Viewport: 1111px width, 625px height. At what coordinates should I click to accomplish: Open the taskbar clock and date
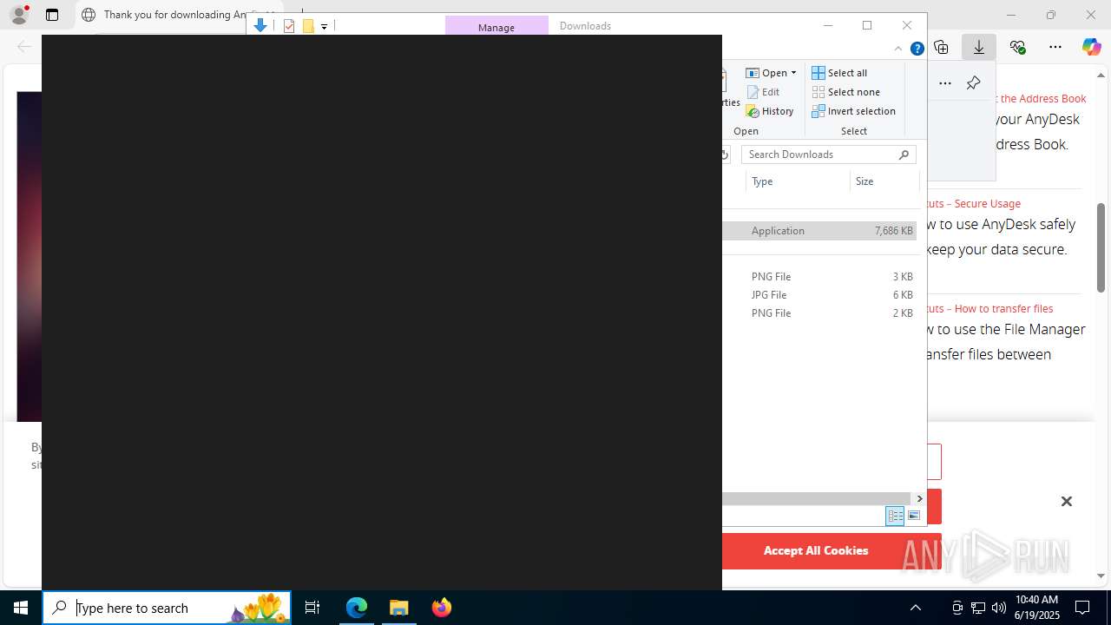(x=1036, y=608)
